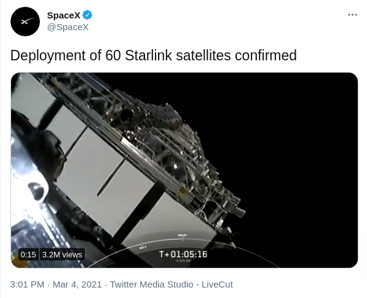
Task: Click the 3.2M views label
Action: (x=62, y=254)
